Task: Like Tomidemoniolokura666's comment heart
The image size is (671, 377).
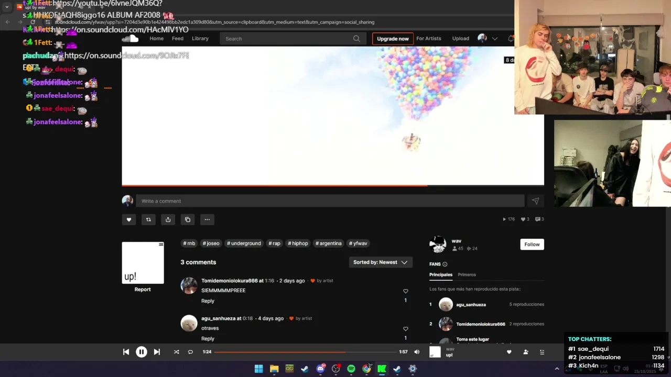Action: tap(405, 291)
